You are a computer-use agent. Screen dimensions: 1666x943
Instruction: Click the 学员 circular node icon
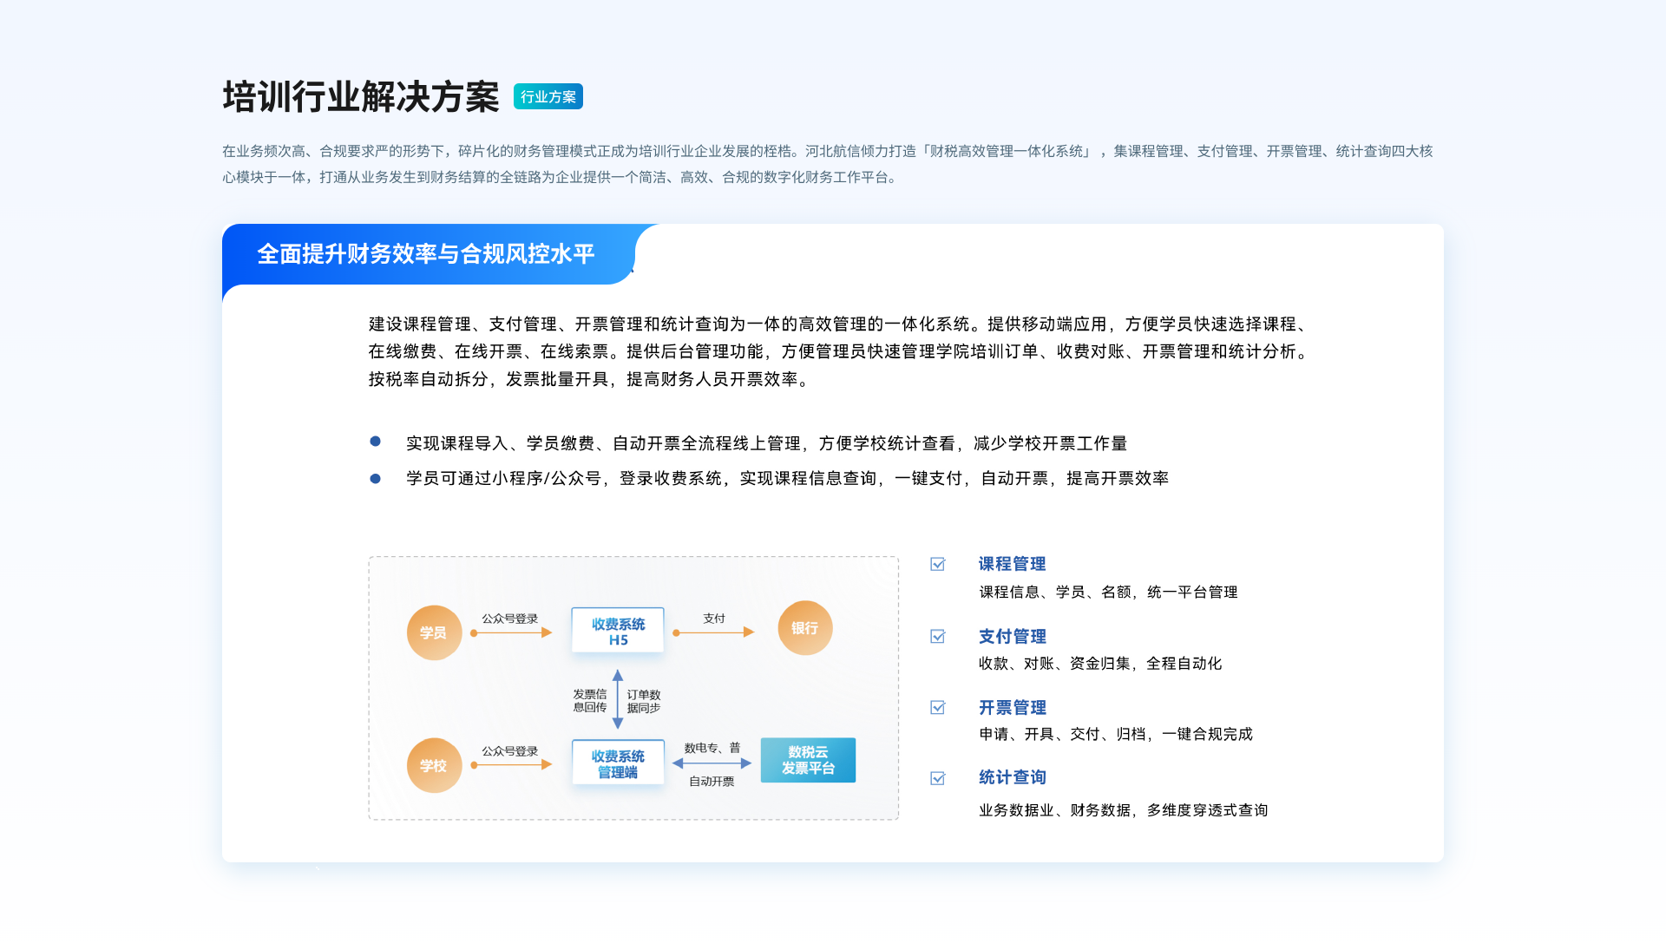pos(434,632)
